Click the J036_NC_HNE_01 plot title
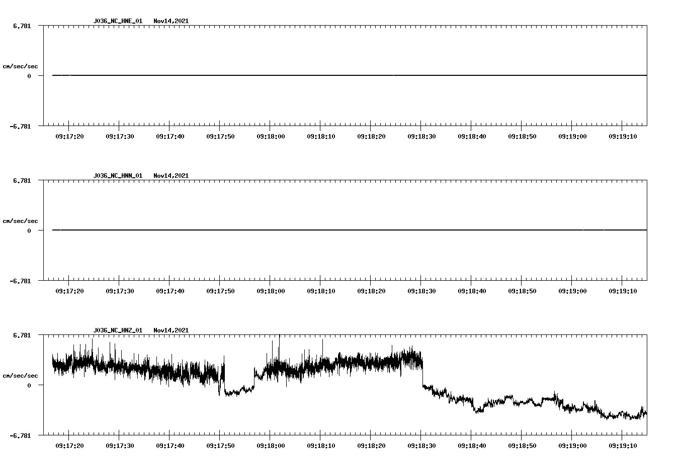This screenshot has height=464, width=683. [x=118, y=21]
